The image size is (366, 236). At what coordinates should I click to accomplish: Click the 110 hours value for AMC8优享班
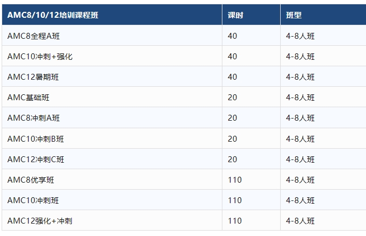(235, 180)
